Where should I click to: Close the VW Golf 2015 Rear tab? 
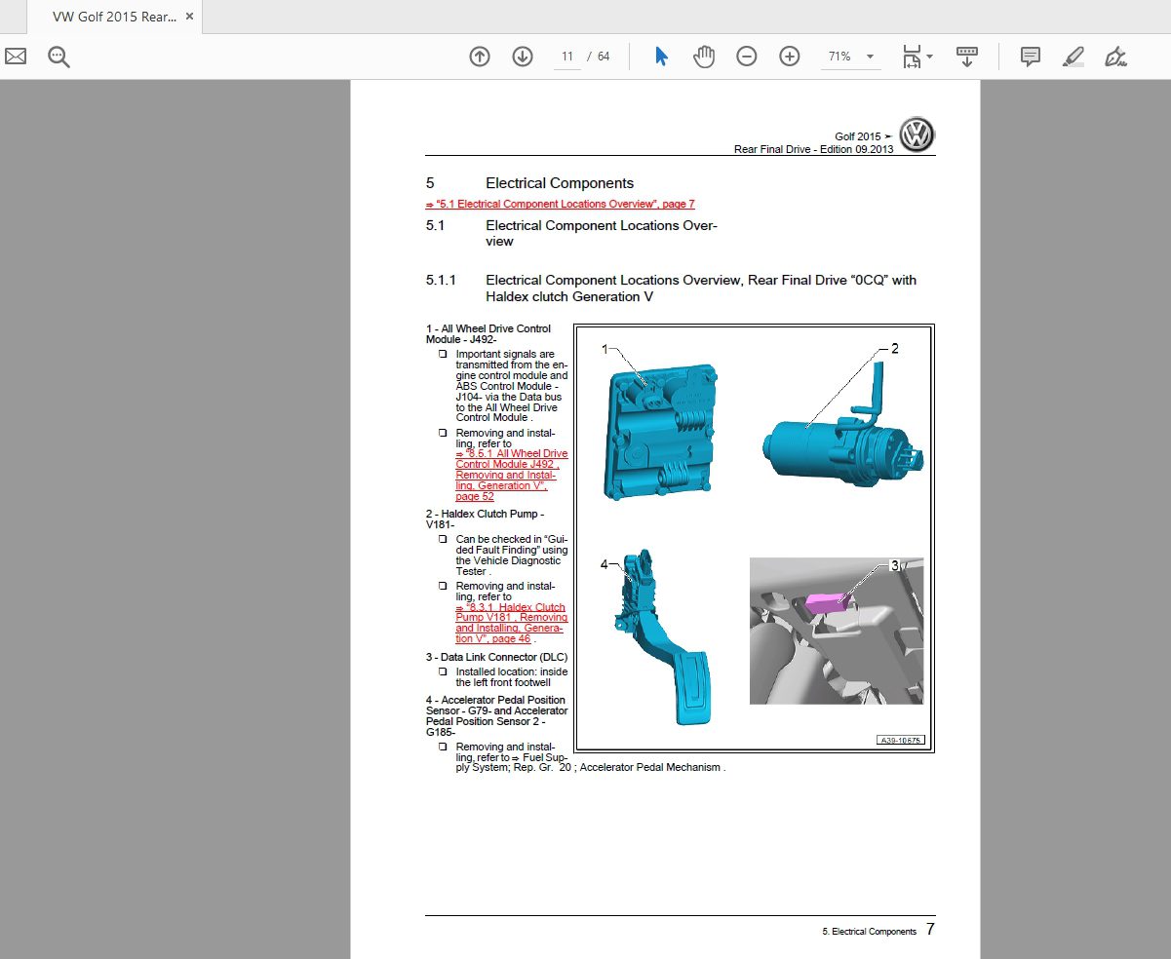190,17
